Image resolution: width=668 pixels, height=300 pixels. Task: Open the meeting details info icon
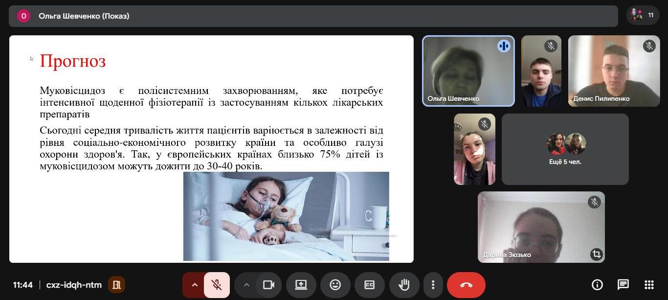[597, 284]
